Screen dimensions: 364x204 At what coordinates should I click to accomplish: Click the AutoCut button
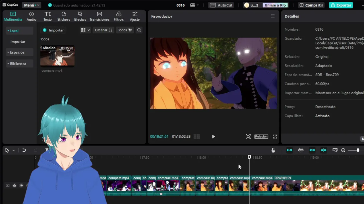221,5
